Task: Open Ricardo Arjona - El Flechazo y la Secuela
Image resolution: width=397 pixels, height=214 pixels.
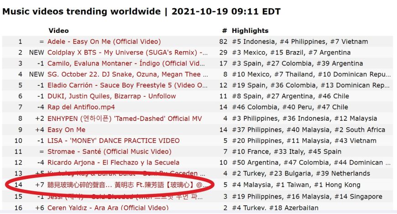Action: pyautogui.click(x=114, y=162)
